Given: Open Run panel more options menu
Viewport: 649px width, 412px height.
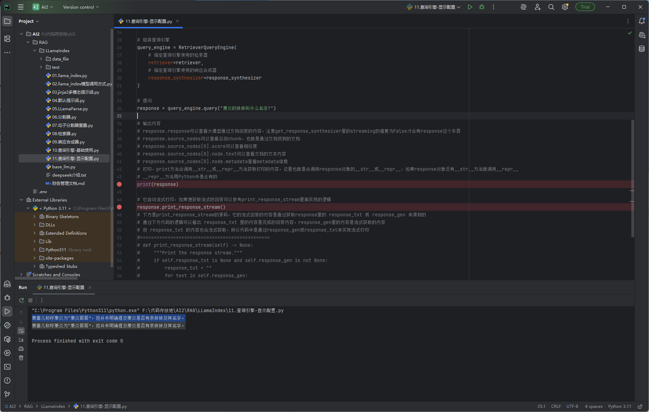Looking at the screenshot, I should tap(42, 300).
